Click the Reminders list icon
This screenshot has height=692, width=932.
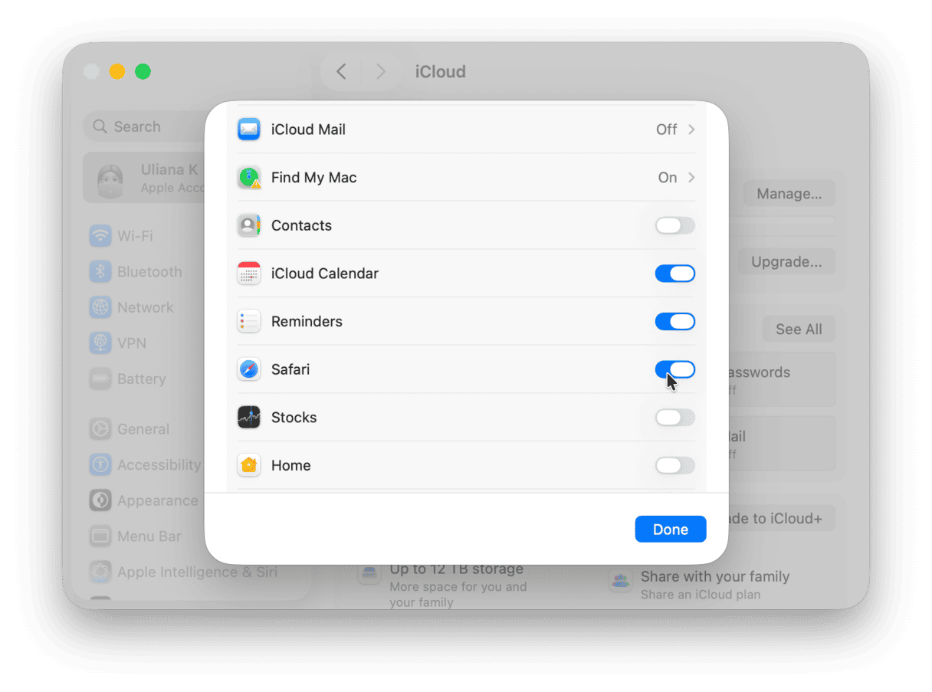pos(249,322)
